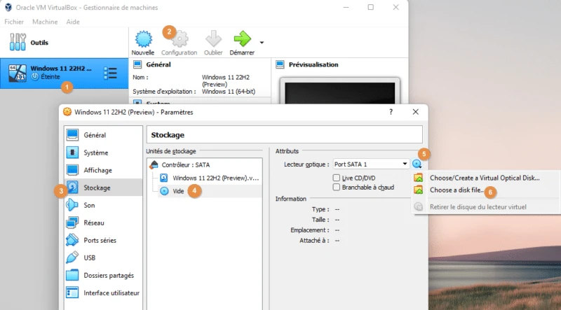Expand the Démarrer dropdown arrow
The height and width of the screenshot is (310, 561).
point(262,42)
